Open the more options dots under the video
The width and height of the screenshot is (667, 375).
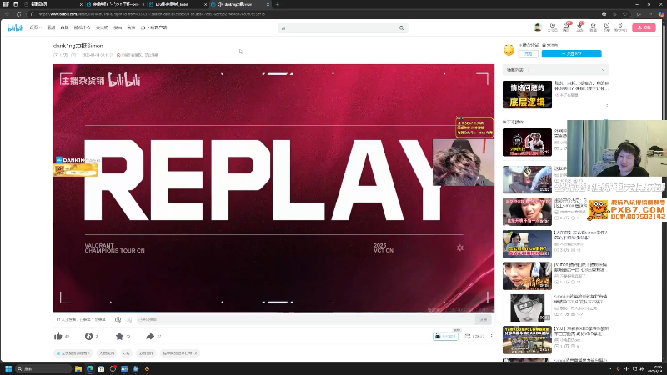[x=491, y=337]
